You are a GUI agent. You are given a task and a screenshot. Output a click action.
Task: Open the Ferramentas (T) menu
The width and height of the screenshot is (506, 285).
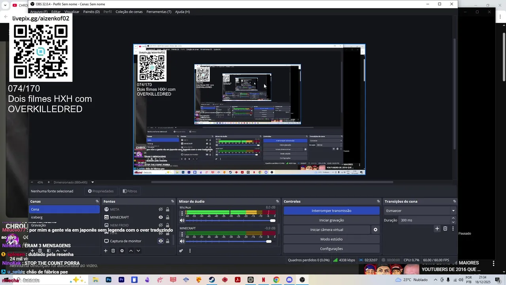click(159, 12)
